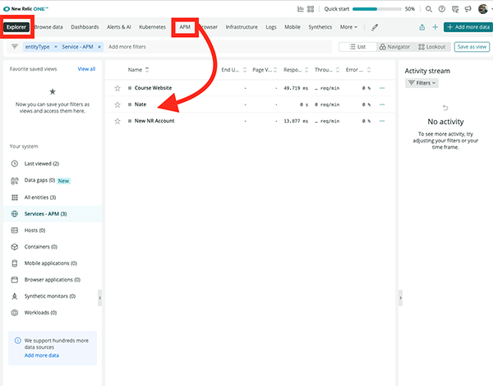
Task: Open the Explorer tab
Action: click(x=16, y=27)
